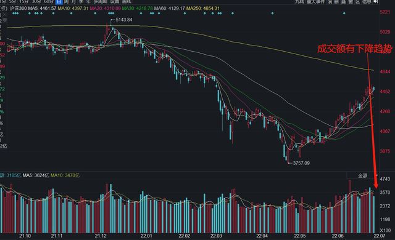The width and height of the screenshot is (395, 240).
Task: Toggle 重大事件 major events display
Action: (x=315, y=1)
